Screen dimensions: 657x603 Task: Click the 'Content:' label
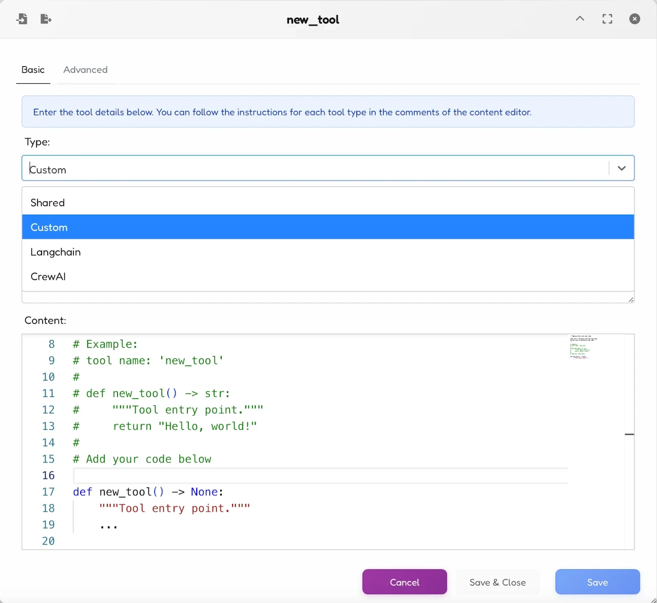click(45, 320)
